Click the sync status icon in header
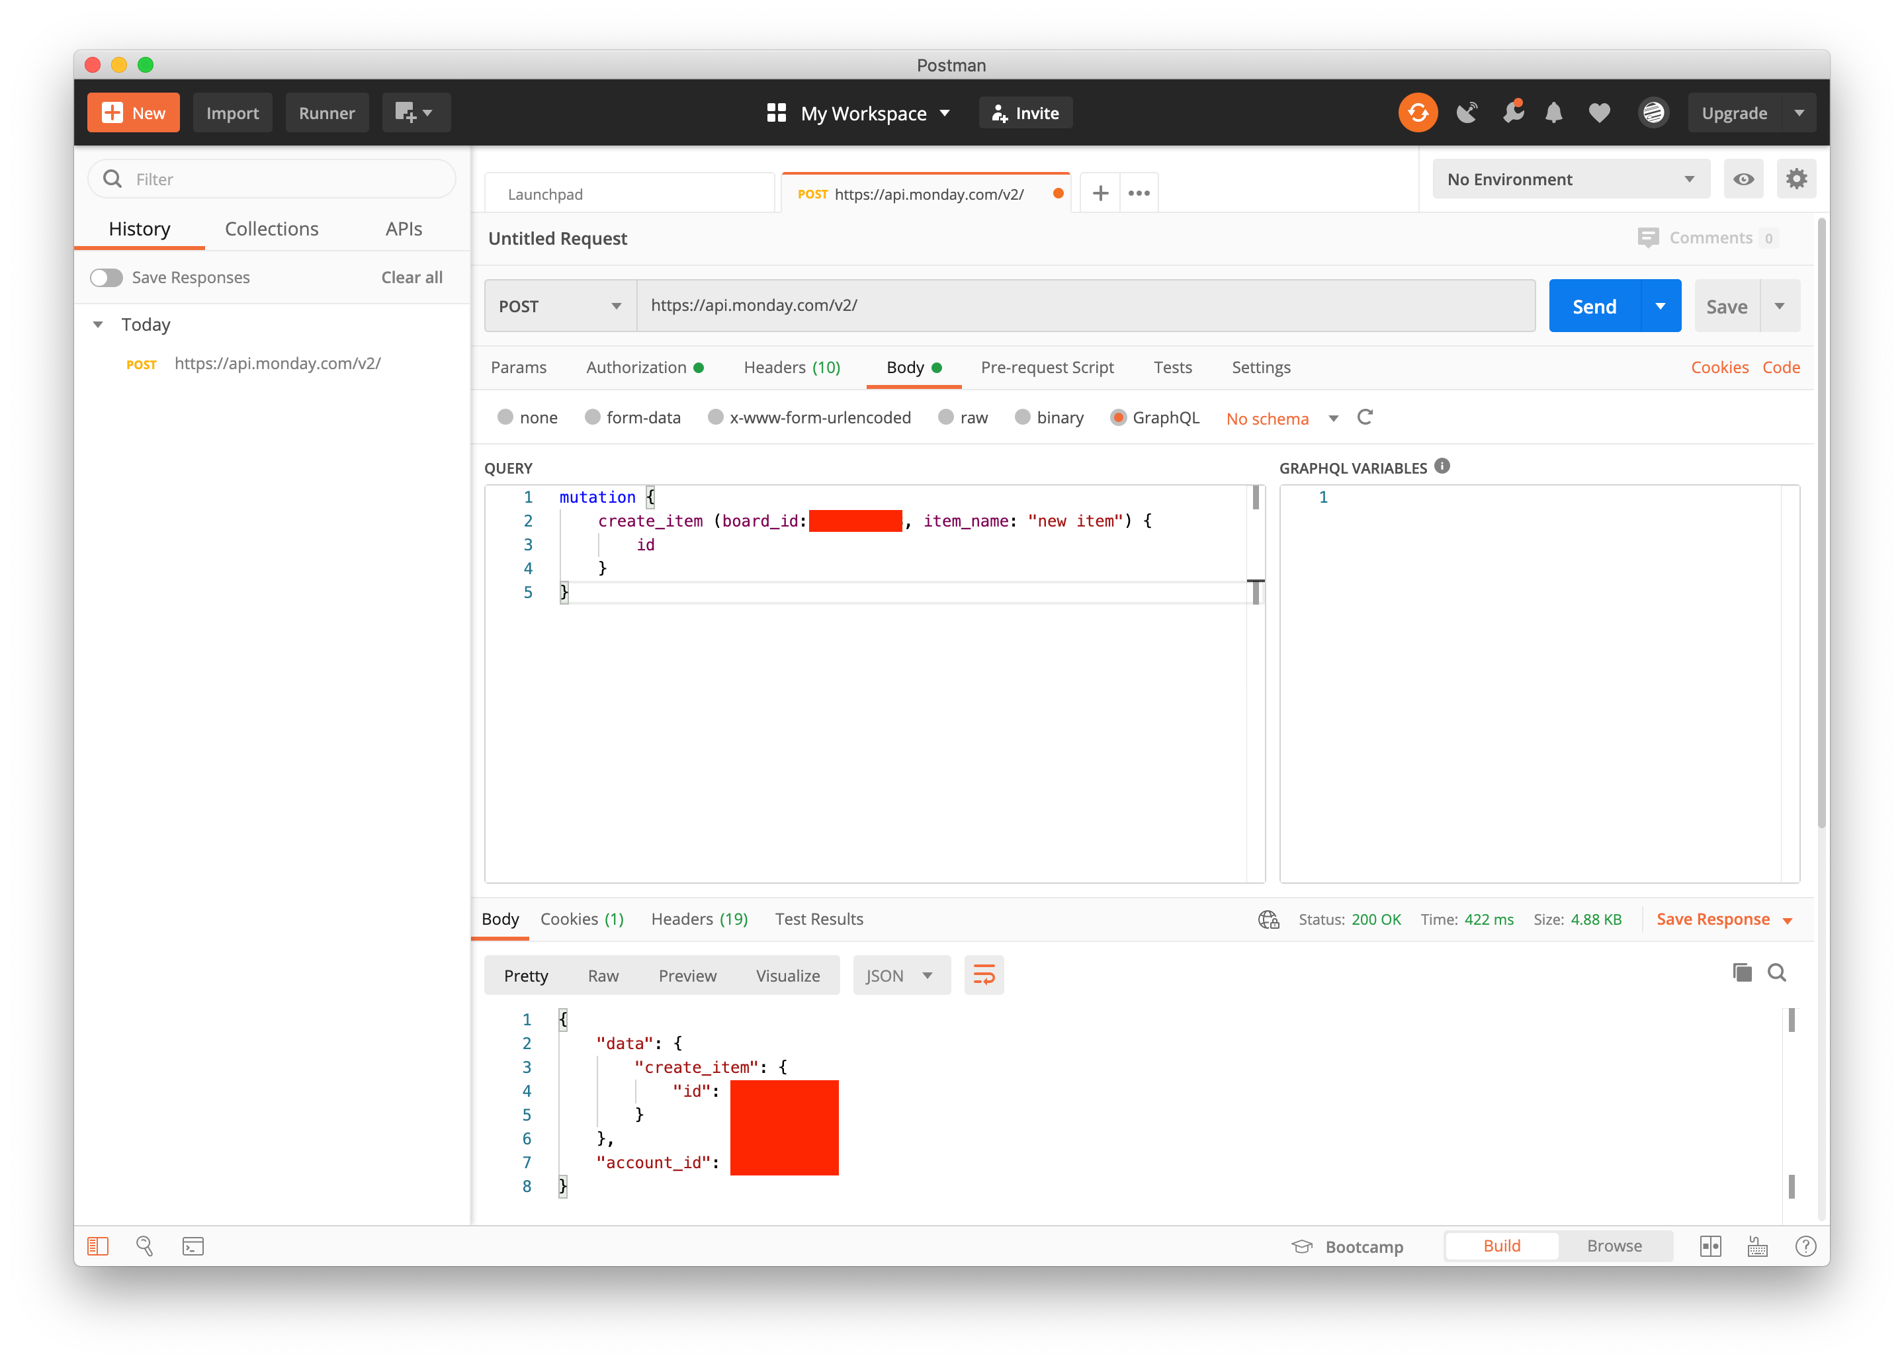1904x1364 pixels. [1417, 112]
